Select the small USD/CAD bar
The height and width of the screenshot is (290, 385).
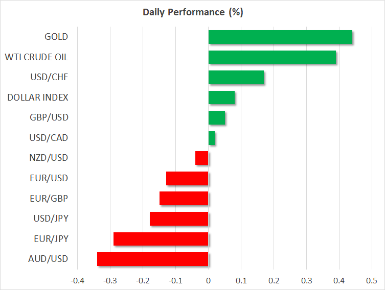212,138
